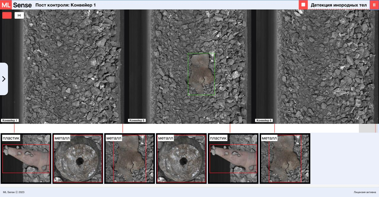Expand the left side panel chevron
Screen dimensions: 379x197
pos(4,79)
